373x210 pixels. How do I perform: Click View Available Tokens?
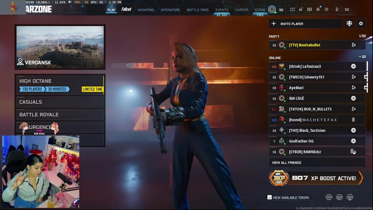click(x=288, y=197)
